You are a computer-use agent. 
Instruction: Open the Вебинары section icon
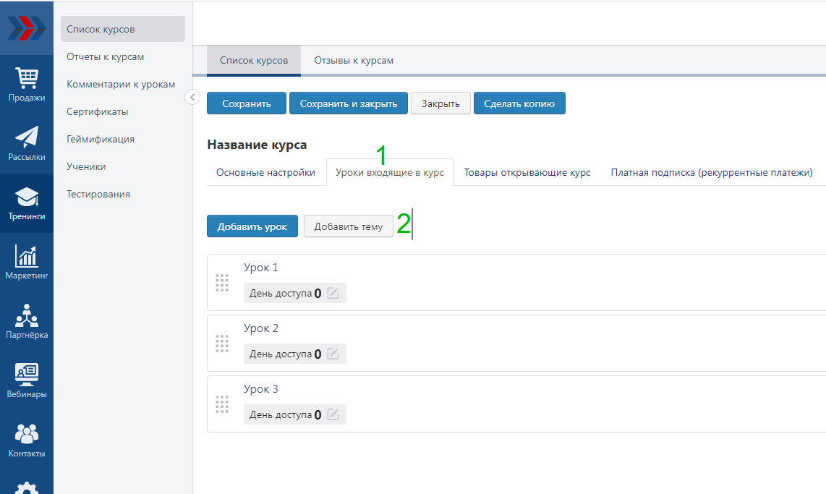[x=27, y=380]
